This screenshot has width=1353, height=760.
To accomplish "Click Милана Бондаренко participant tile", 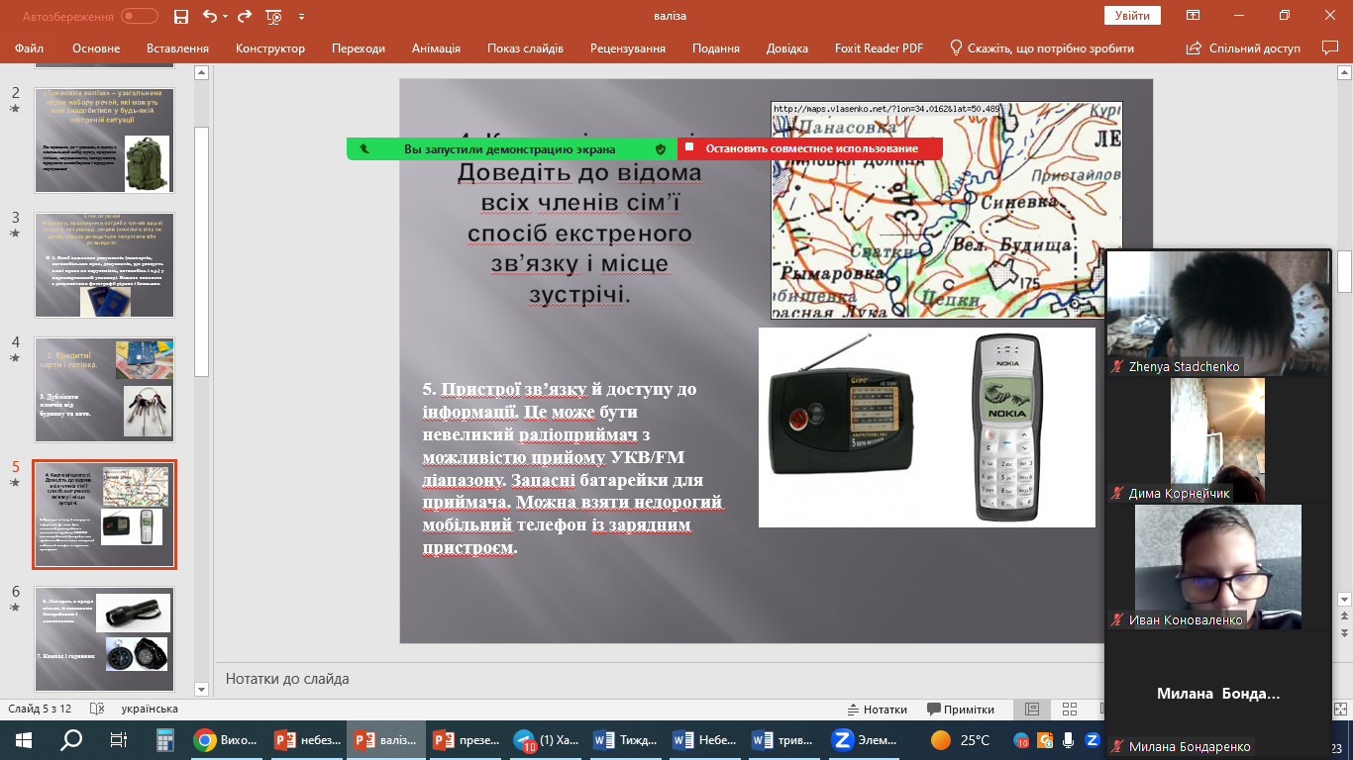I will pos(1218,694).
